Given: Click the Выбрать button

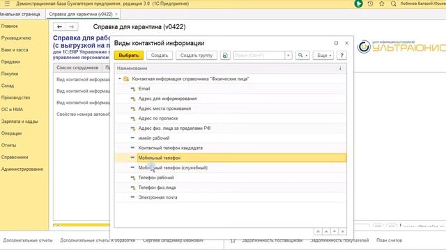Looking at the screenshot, I should (128, 56).
